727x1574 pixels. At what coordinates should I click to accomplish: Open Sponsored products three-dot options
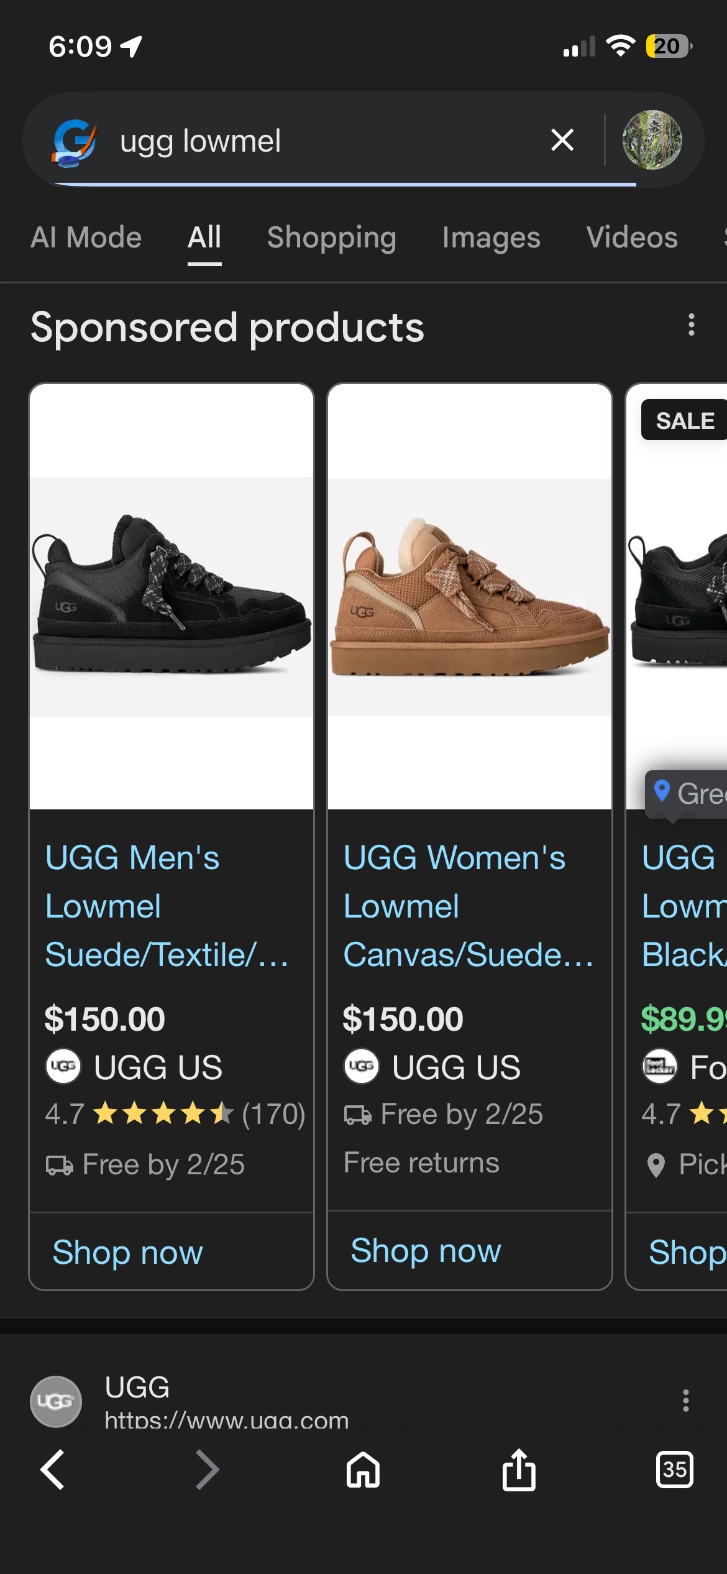point(691,325)
